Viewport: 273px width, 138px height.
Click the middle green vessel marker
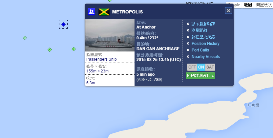pos(50,50)
